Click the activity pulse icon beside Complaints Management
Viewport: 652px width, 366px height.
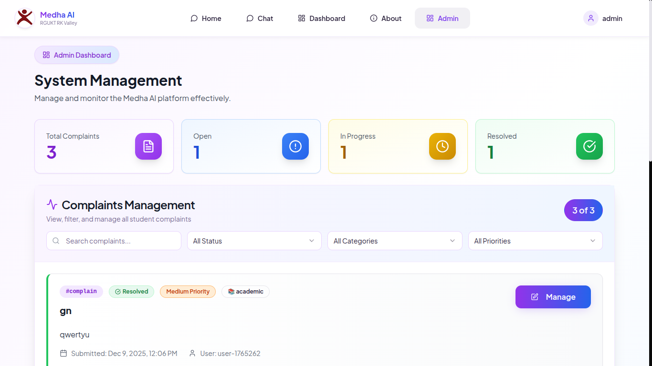(52, 205)
